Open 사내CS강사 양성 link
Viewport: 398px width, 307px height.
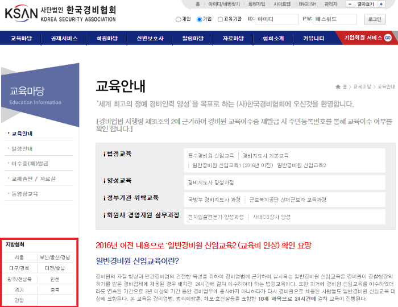271,217
